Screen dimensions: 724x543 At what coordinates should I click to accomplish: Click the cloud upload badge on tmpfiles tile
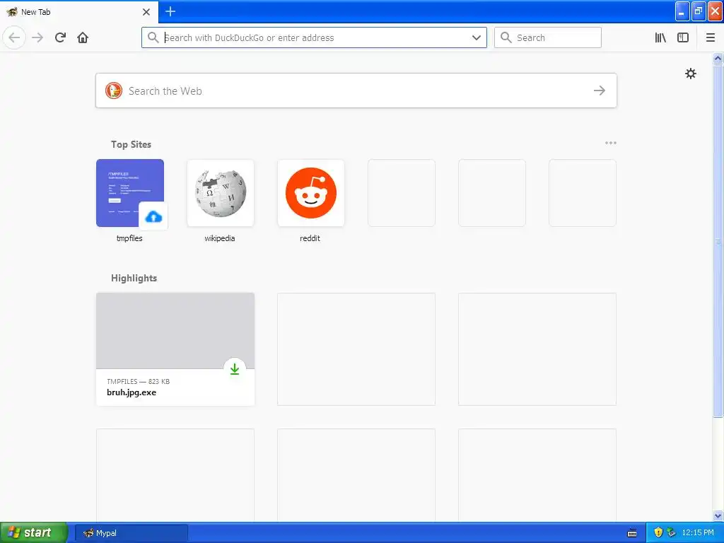pyautogui.click(x=153, y=216)
